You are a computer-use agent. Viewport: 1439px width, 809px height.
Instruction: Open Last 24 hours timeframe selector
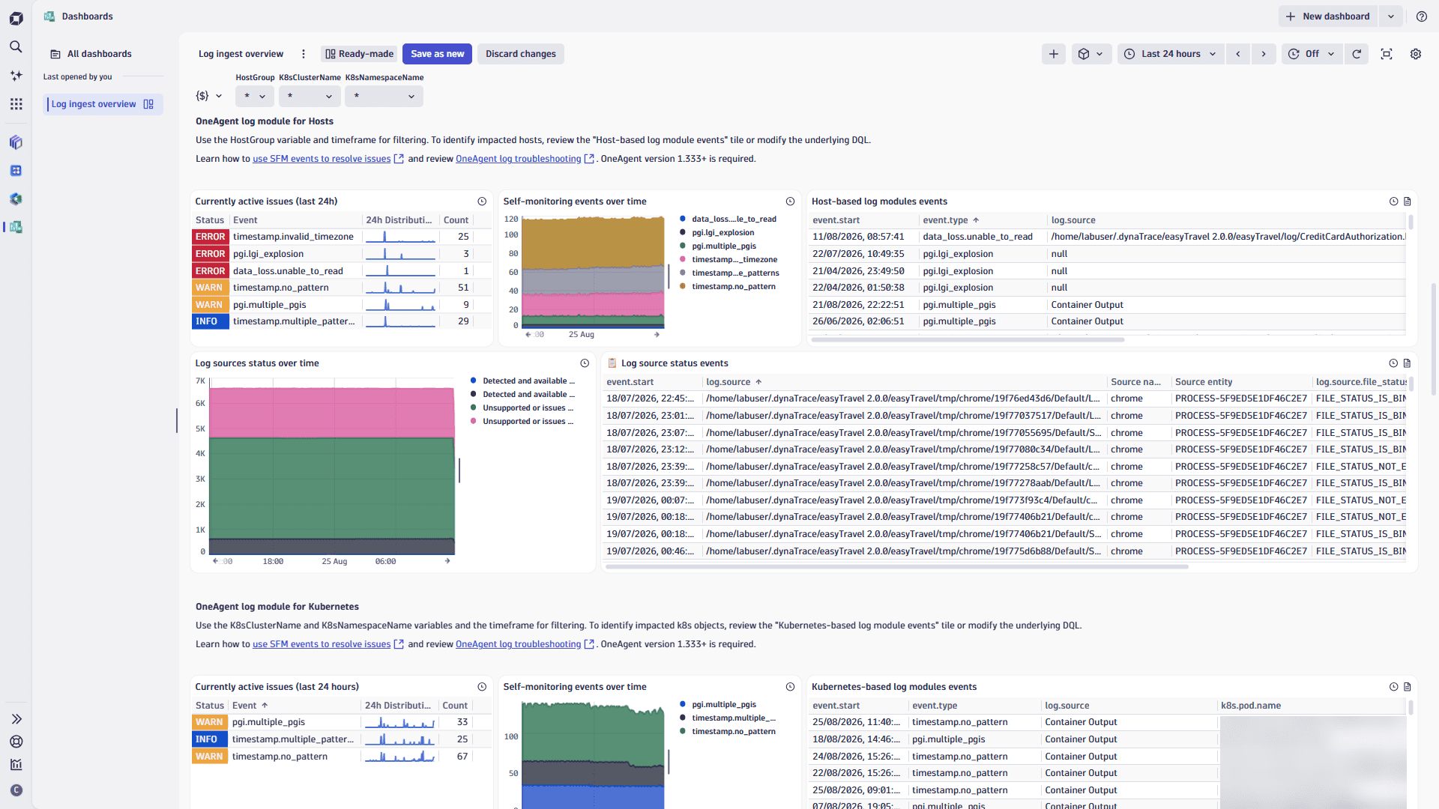[x=1171, y=54]
